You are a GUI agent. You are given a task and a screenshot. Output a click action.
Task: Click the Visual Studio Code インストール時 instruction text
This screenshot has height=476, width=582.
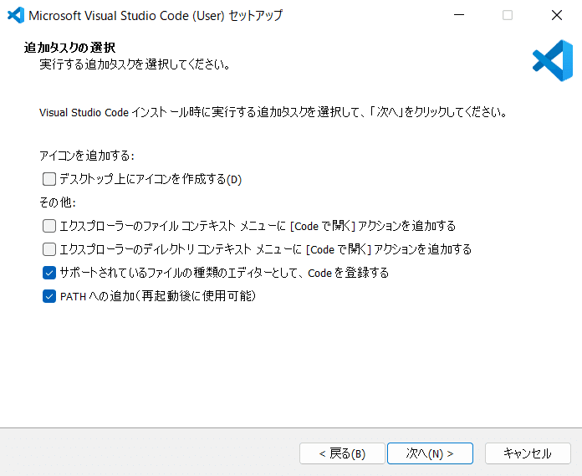[273, 112]
